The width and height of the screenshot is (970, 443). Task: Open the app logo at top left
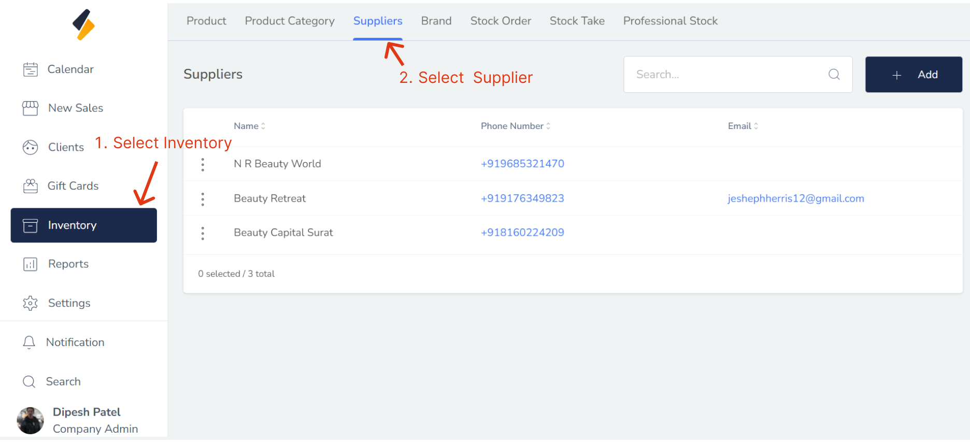click(83, 24)
